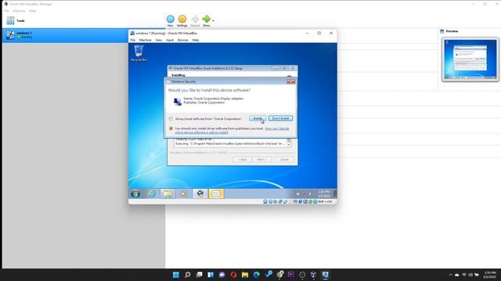Close the Windows Security dialog
This screenshot has height=281, width=501.
pyautogui.click(x=290, y=81)
